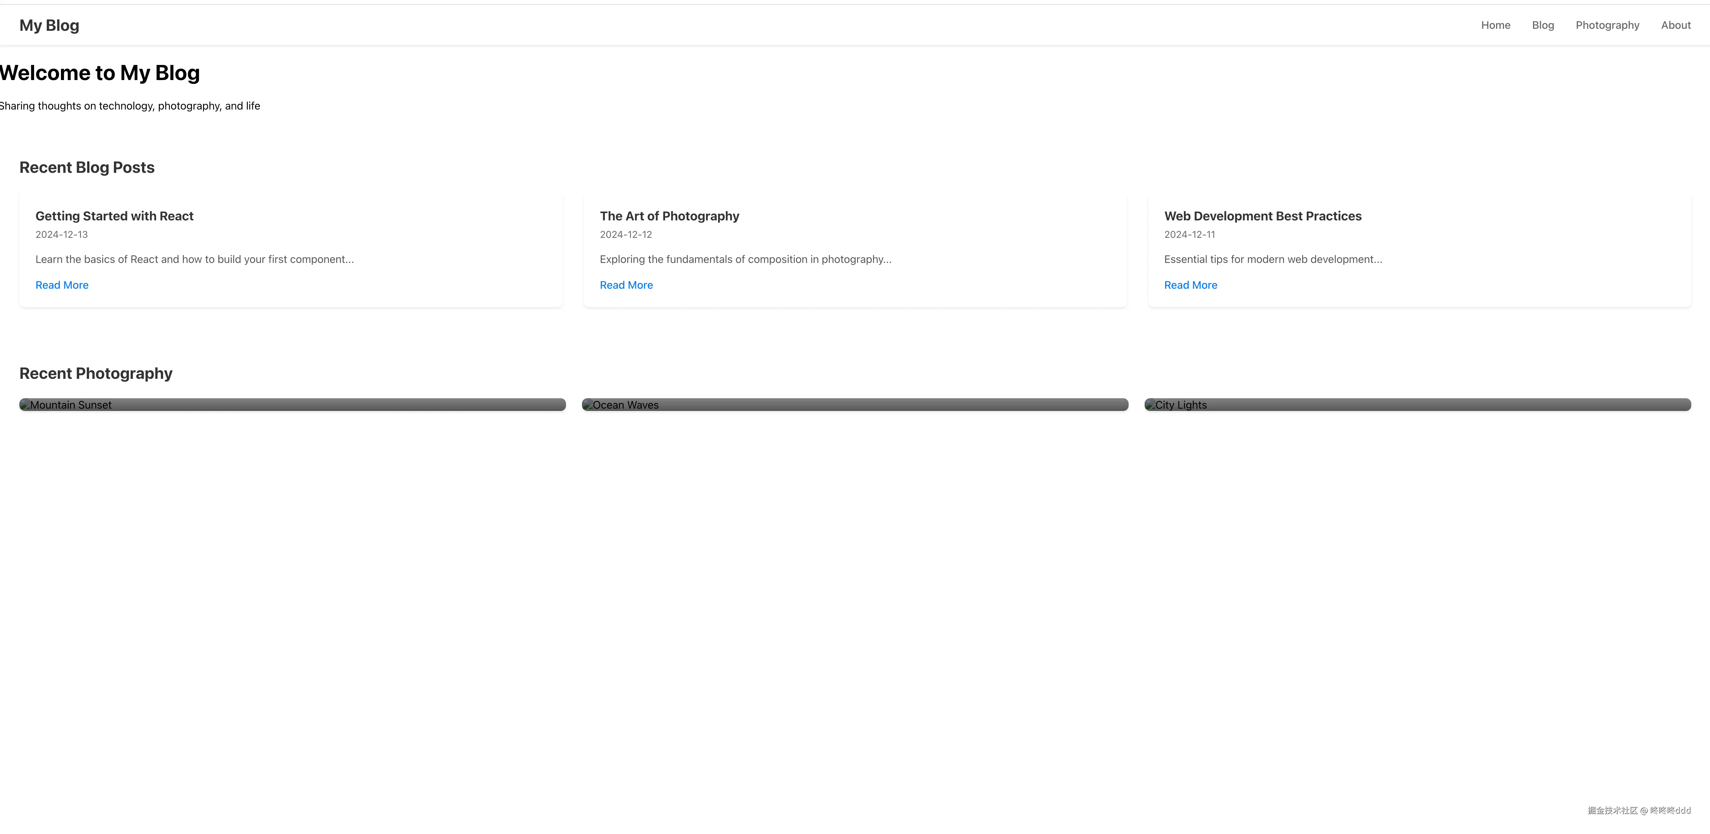Image resolution: width=1710 pixels, height=834 pixels.
Task: Read More on The Art of Photography
Action: (x=626, y=285)
